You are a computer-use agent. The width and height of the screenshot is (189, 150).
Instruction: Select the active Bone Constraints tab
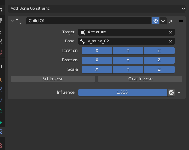pyautogui.click(x=1, y=132)
